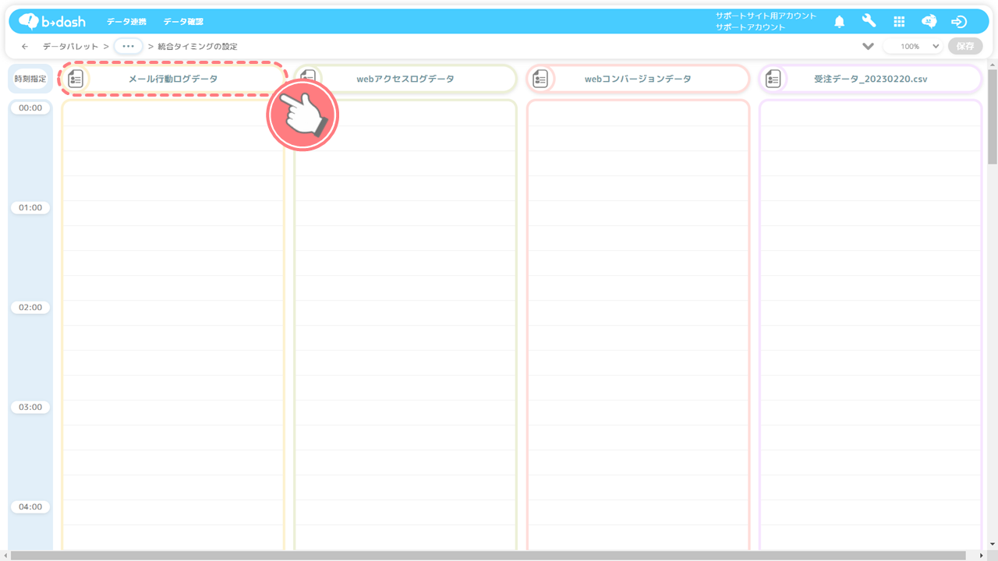The image size is (998, 561).
Task: Open the wrench settings icon
Action: point(869,21)
